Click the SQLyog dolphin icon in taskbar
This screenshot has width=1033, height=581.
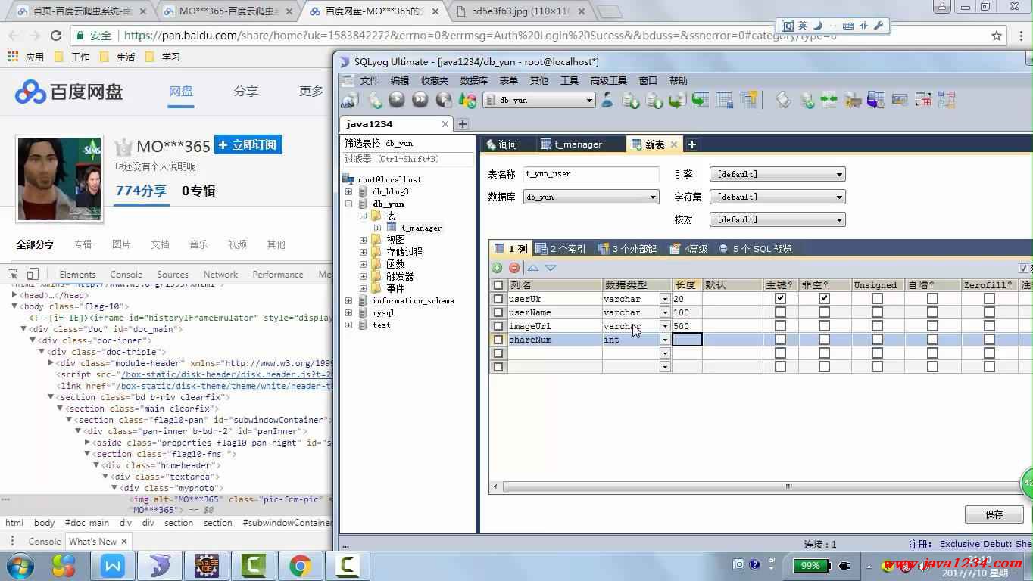coord(160,566)
